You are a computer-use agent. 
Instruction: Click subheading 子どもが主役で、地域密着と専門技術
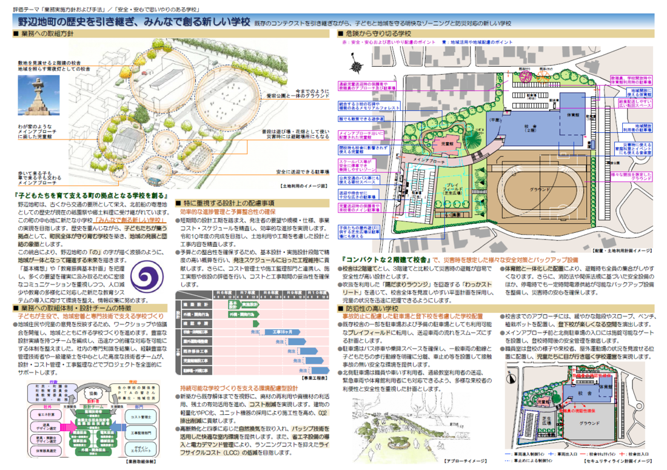click(90, 317)
